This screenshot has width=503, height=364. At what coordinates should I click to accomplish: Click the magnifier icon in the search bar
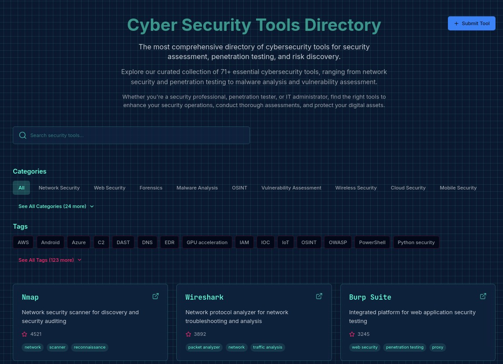(x=23, y=135)
